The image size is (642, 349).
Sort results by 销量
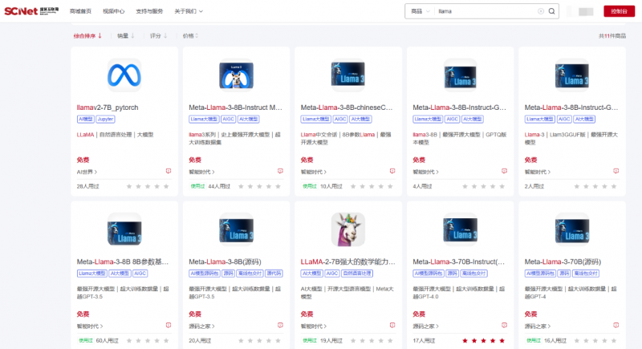point(126,36)
